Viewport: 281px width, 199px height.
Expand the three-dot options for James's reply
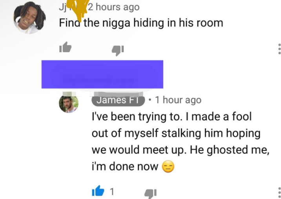[279, 193]
